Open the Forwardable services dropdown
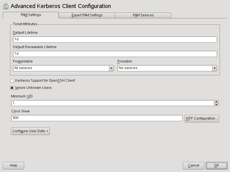Screen dimensions: 230x172 [112, 68]
